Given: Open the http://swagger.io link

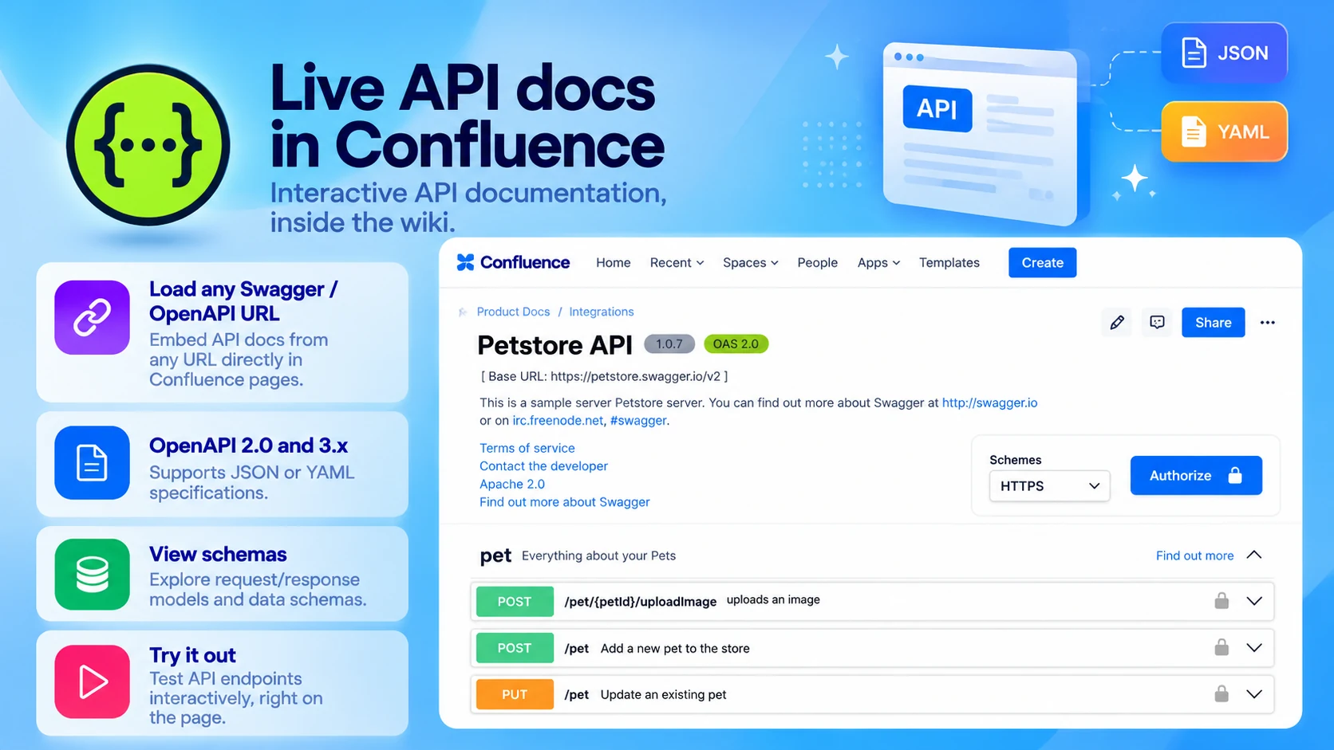Looking at the screenshot, I should coord(989,402).
